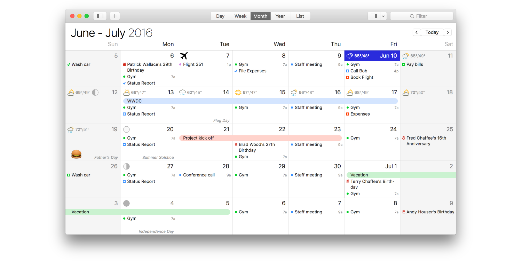This screenshot has height=261, width=522.
Task: Click the hamburger icon on Father's Day
Action: 76,154
